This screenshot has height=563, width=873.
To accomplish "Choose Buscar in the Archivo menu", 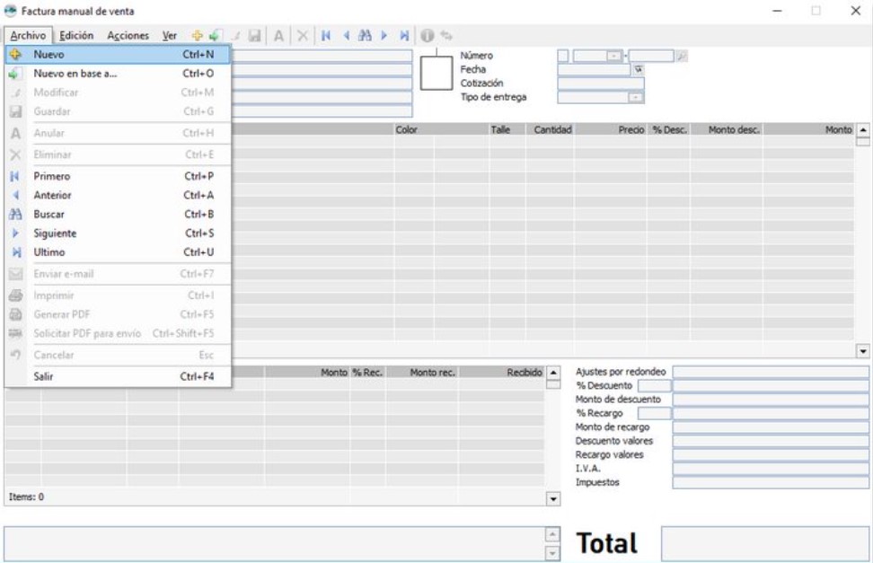I will pos(49,215).
